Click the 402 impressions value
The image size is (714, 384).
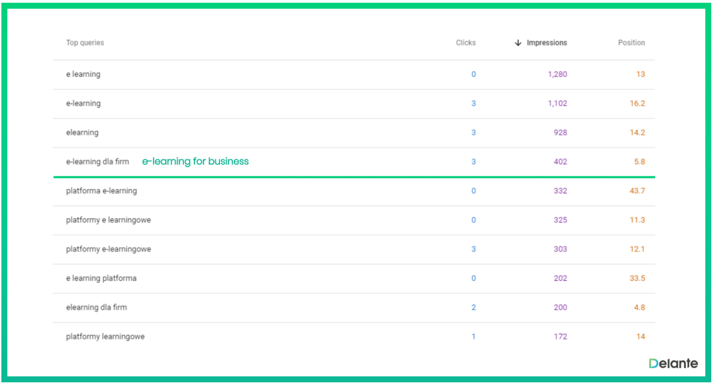coord(560,162)
